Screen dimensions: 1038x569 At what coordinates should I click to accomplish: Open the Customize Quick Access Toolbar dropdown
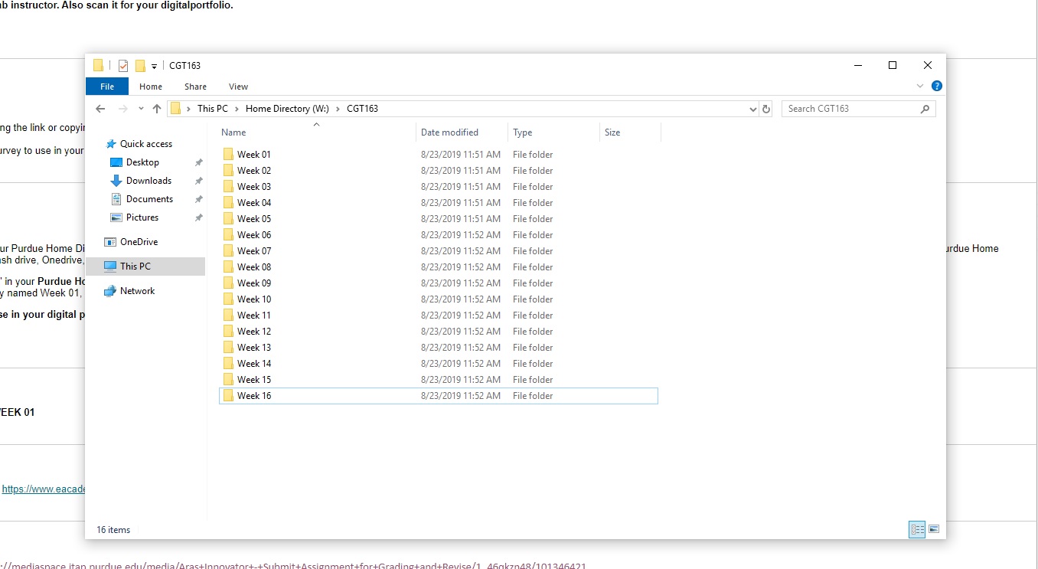point(154,67)
